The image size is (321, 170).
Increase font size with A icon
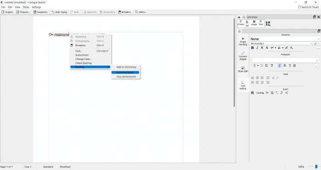287,48
